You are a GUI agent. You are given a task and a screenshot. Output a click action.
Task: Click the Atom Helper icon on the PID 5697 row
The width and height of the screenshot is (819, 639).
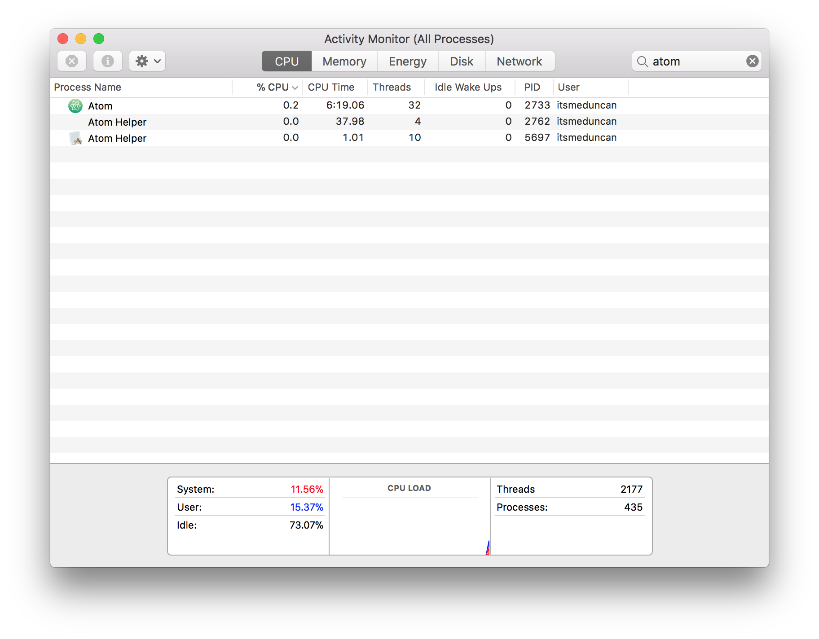pyautogui.click(x=75, y=138)
